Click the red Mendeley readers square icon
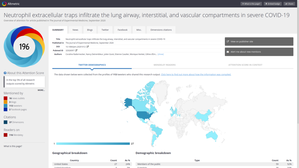 click(x=6, y=135)
